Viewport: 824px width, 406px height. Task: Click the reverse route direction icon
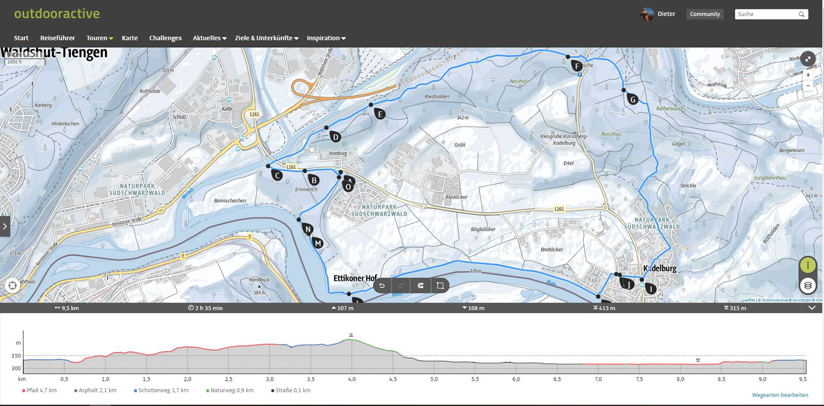[421, 286]
